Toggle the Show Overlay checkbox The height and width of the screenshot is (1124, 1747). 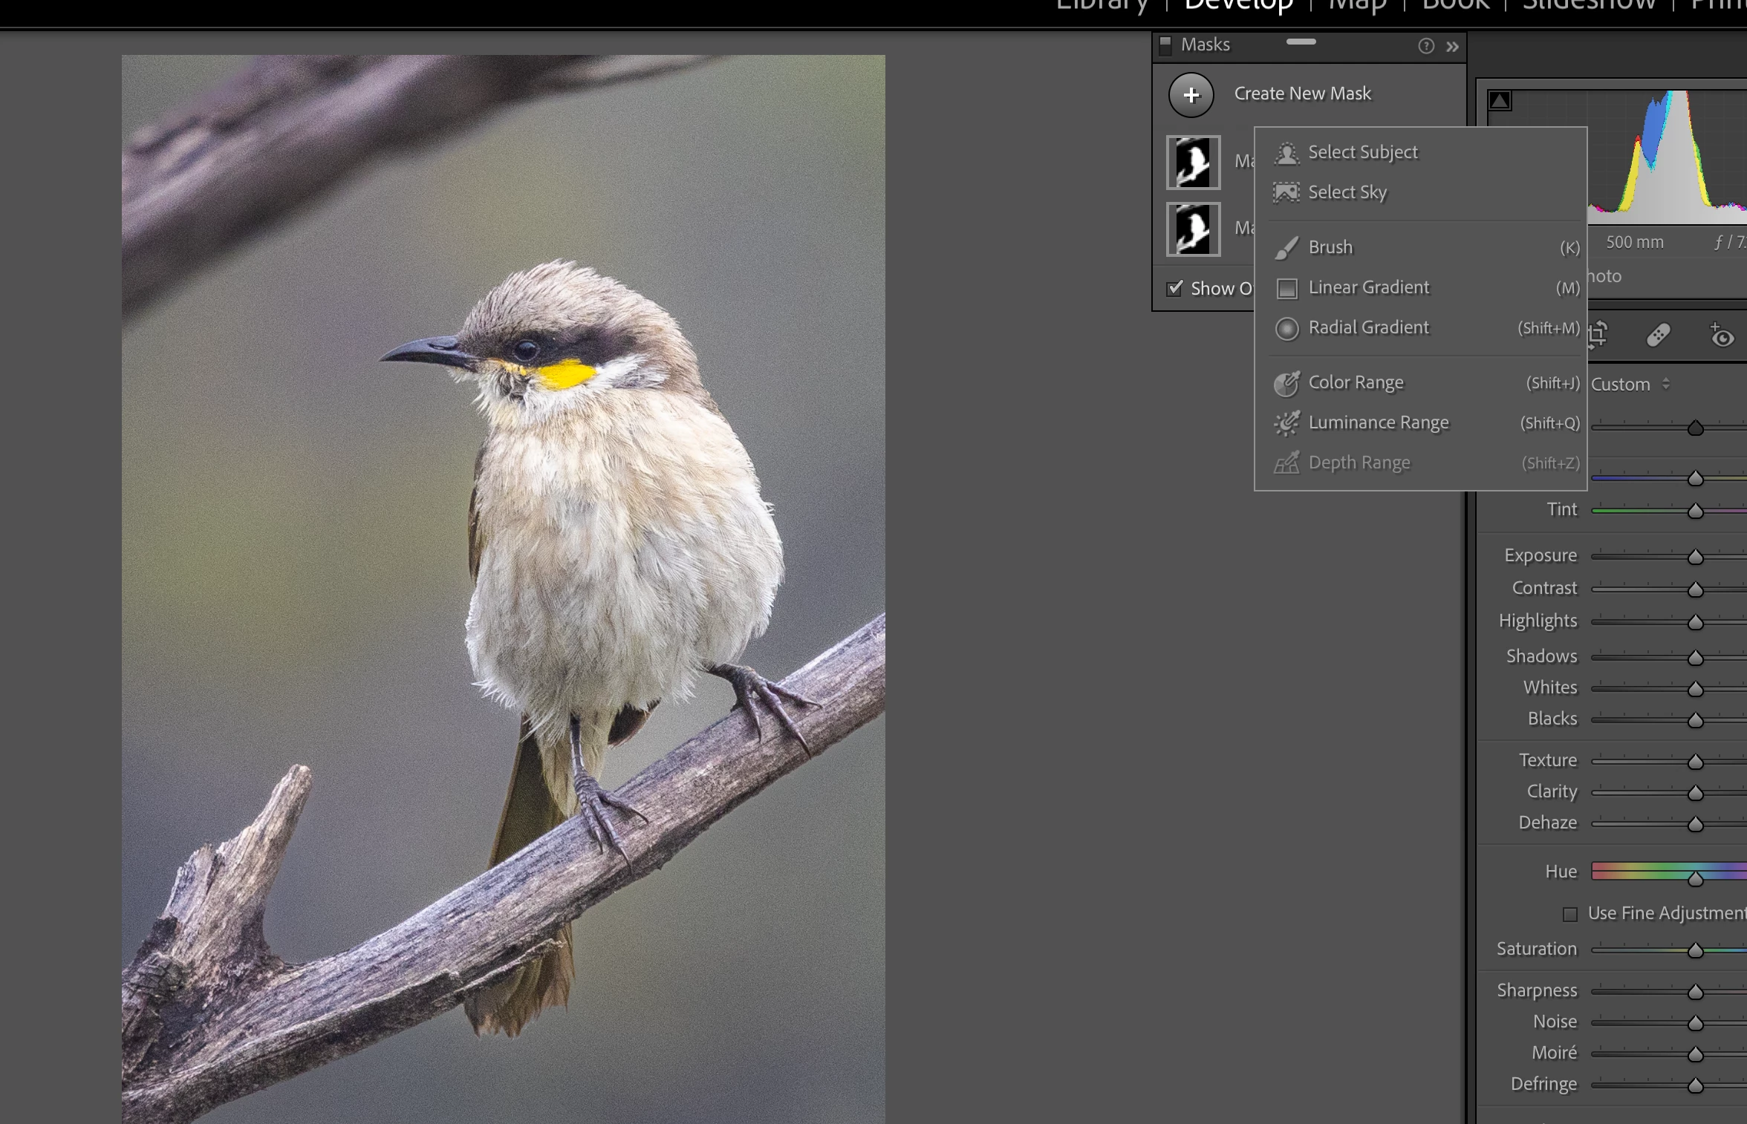[1175, 288]
